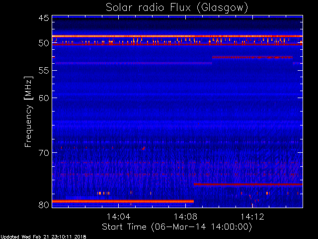The height and width of the screenshot is (239, 318).
Task: Click the plot title "Solar radio Flux (Glasgow)"
Action: (x=177, y=8)
